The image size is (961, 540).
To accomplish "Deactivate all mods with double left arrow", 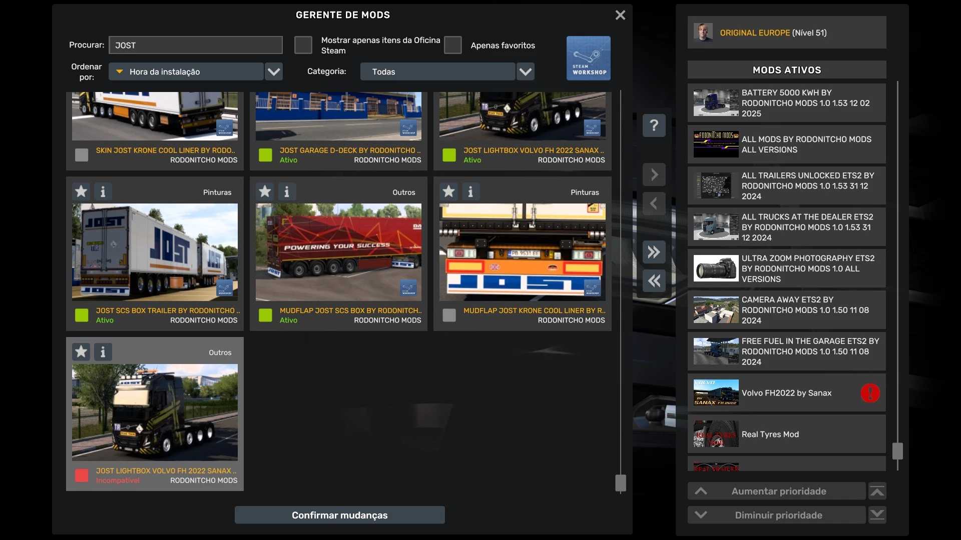I will click(x=654, y=281).
